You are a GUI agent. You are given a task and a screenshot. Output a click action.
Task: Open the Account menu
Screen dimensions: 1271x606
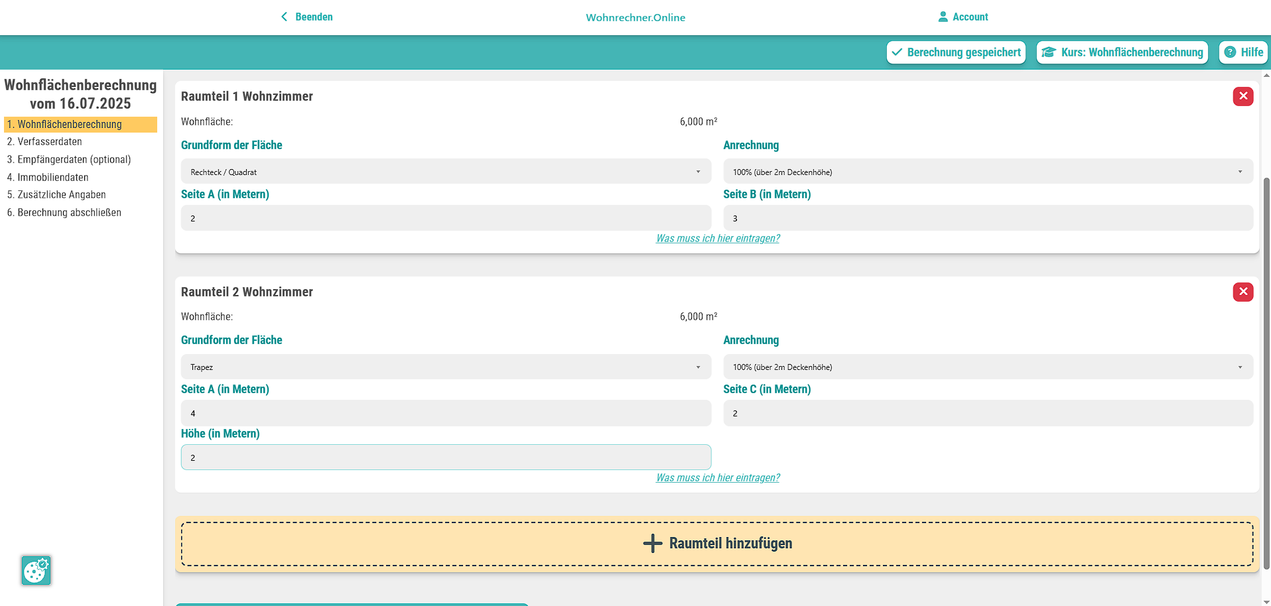coord(963,17)
